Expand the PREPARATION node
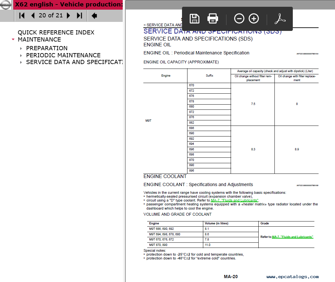335x282 pixels. click(x=21, y=49)
